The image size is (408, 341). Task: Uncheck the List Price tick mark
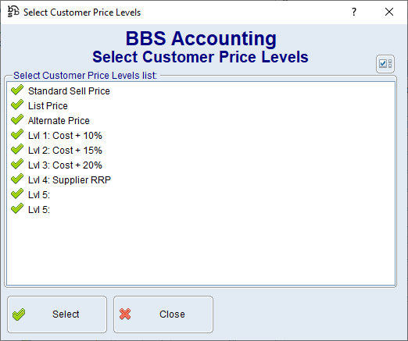pos(17,105)
